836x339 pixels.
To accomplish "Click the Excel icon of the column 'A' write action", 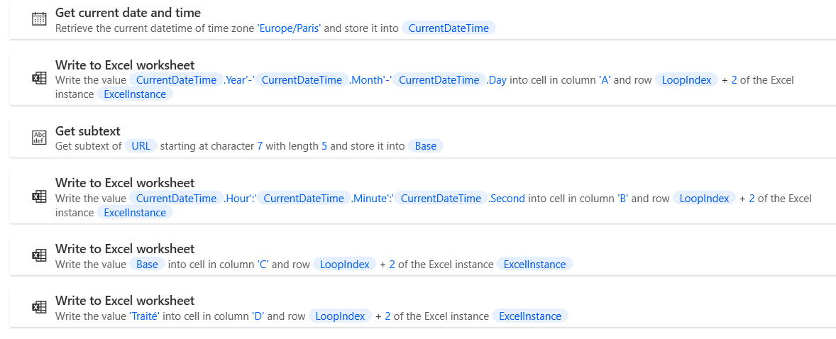I will [x=39, y=79].
